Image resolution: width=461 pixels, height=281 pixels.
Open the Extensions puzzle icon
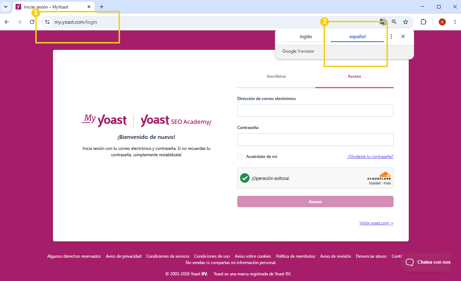[423, 22]
